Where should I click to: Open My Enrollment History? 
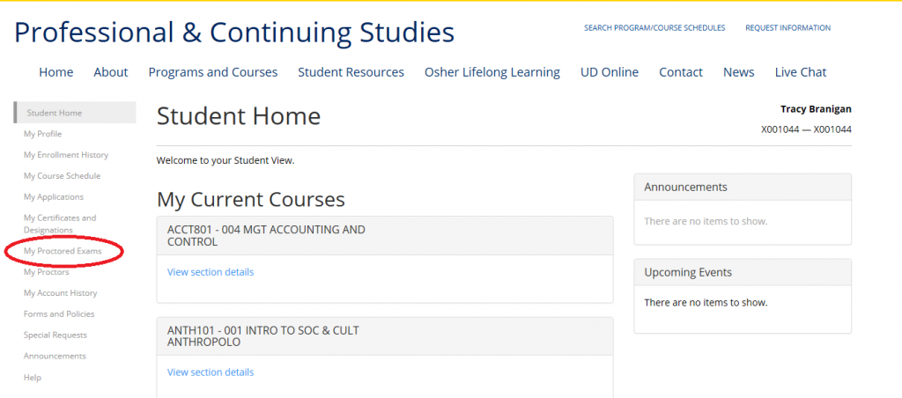click(x=66, y=155)
